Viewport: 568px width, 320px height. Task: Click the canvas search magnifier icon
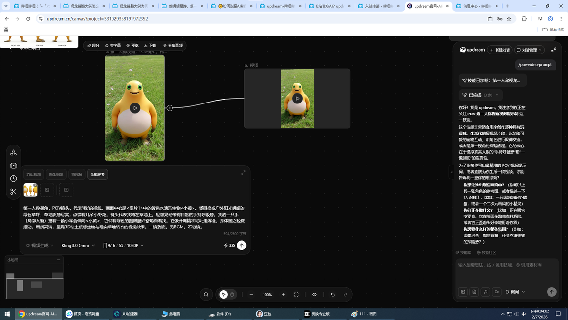(206, 295)
